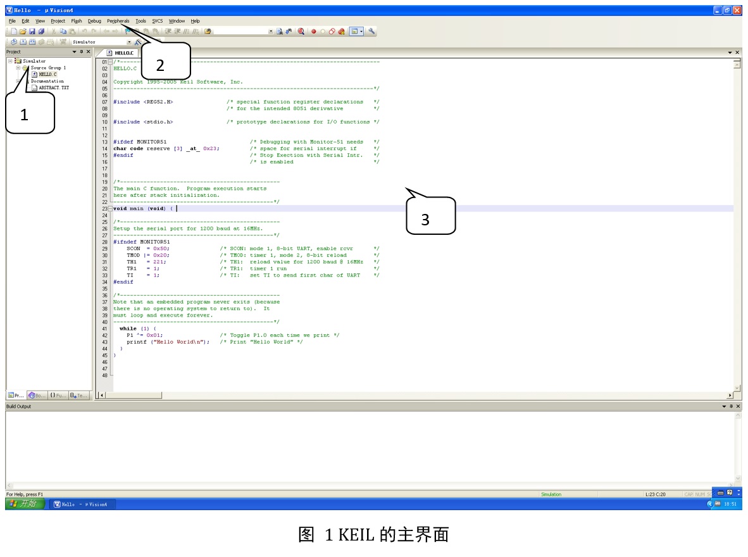748x557 pixels.
Task: Collapse the Simulator tree node
Action: pyautogui.click(x=10, y=61)
